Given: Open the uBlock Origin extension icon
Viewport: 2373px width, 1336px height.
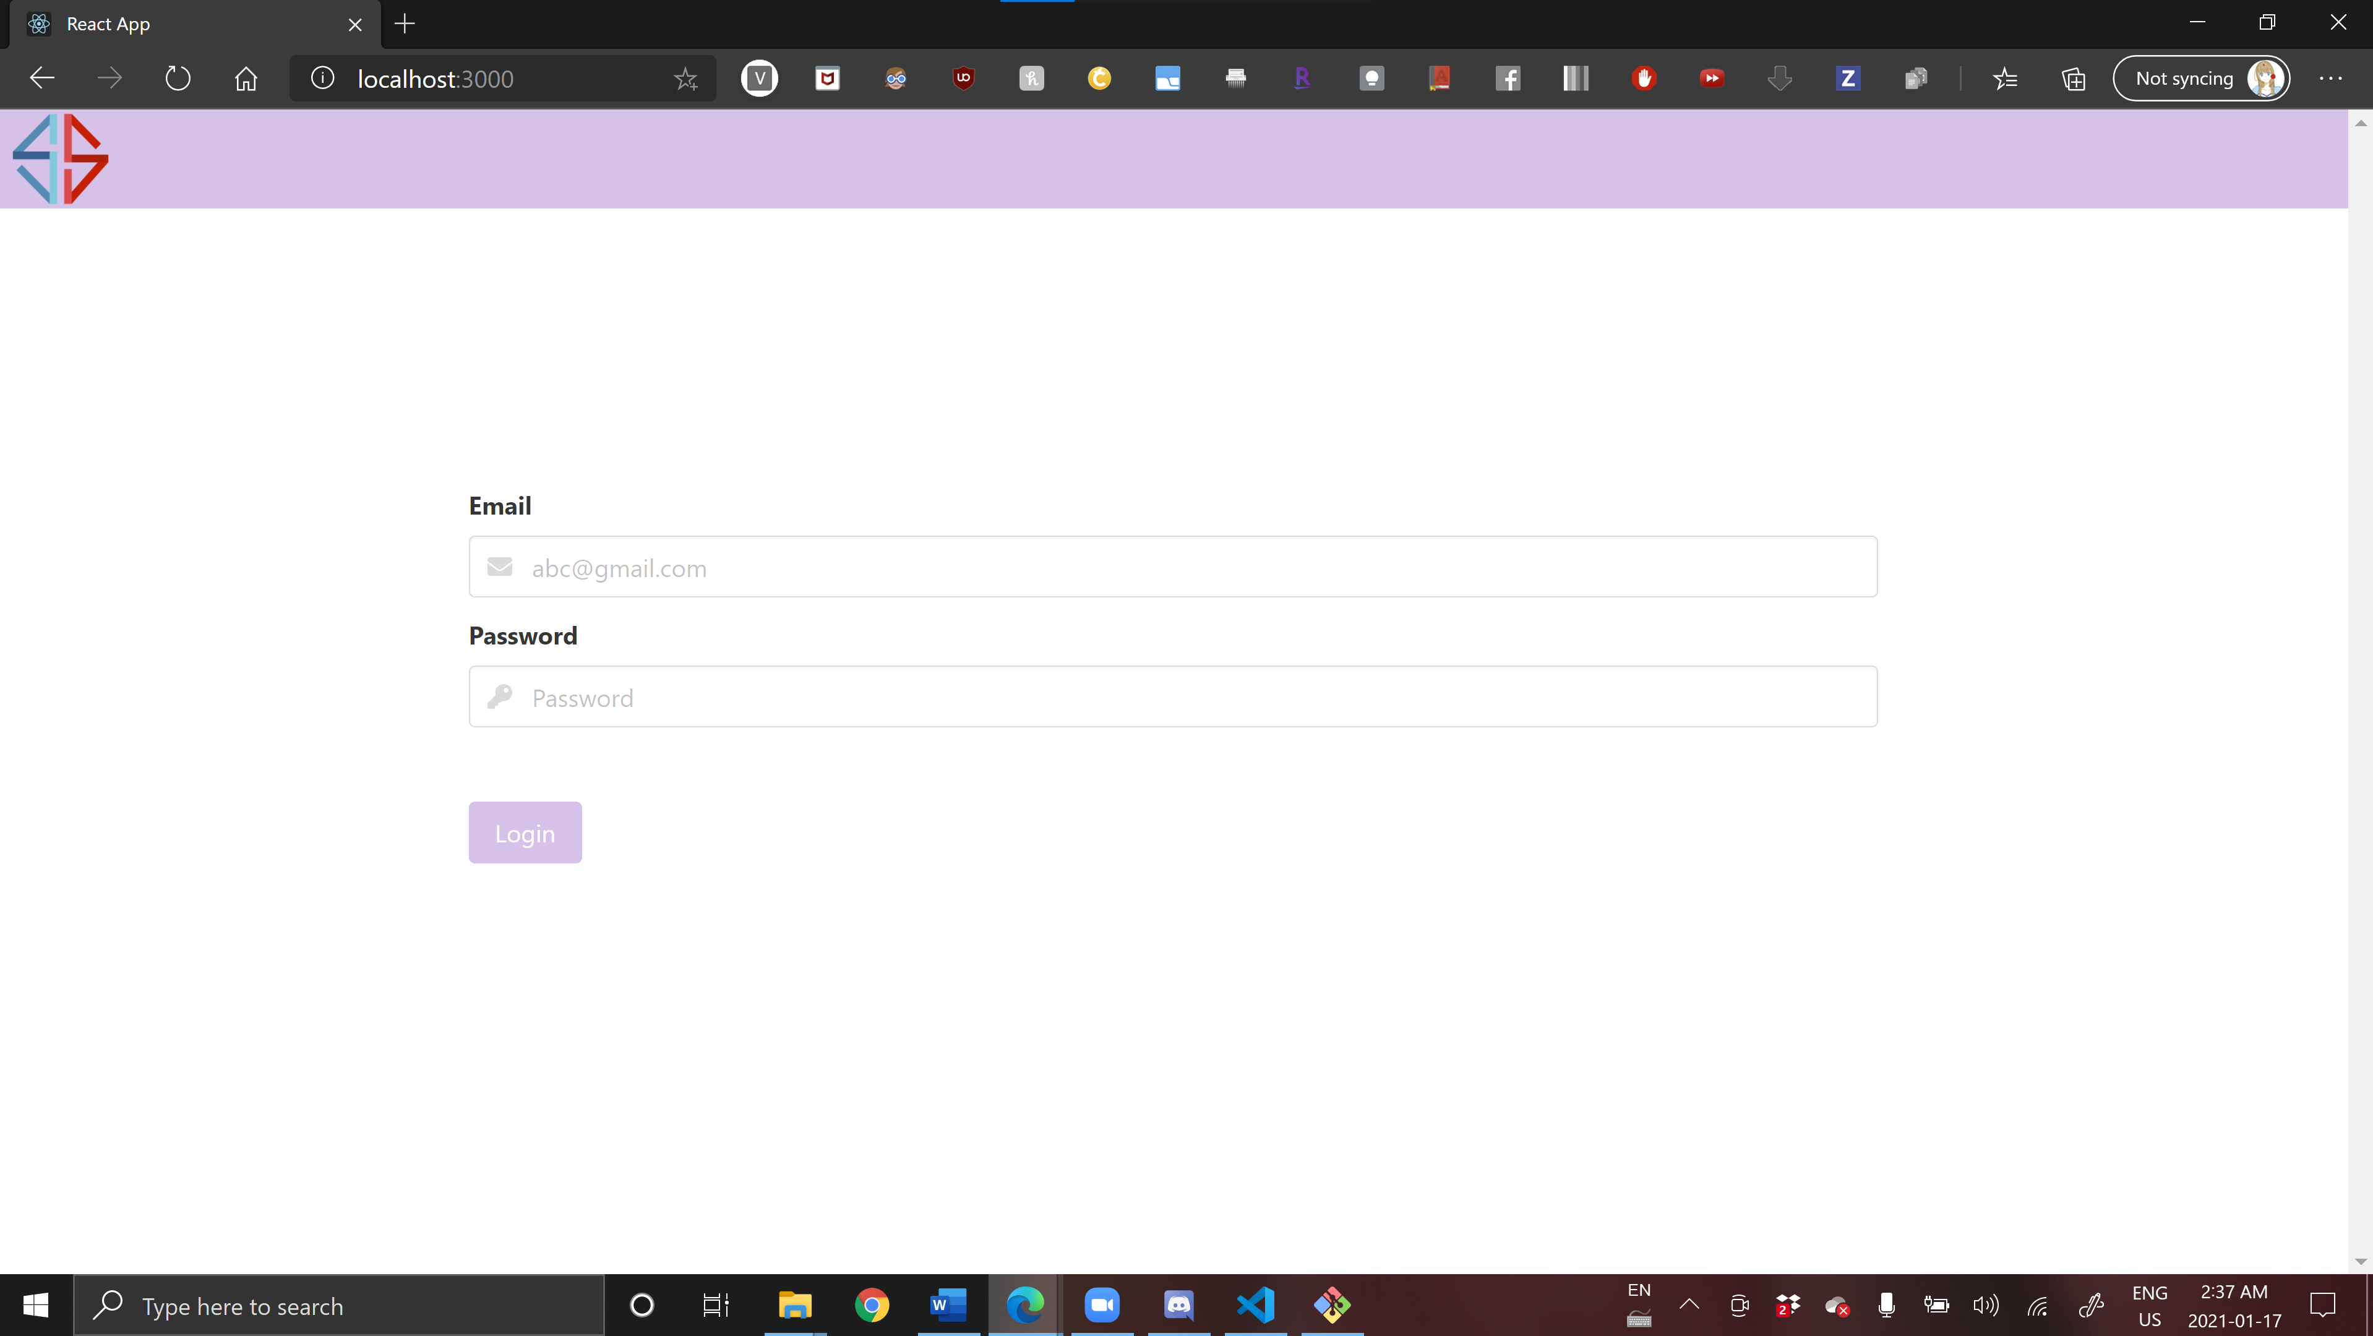Looking at the screenshot, I should click(963, 79).
